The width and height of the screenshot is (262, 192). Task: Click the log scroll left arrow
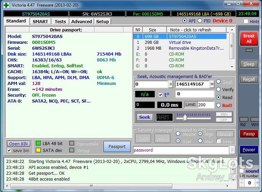[x=7, y=186]
